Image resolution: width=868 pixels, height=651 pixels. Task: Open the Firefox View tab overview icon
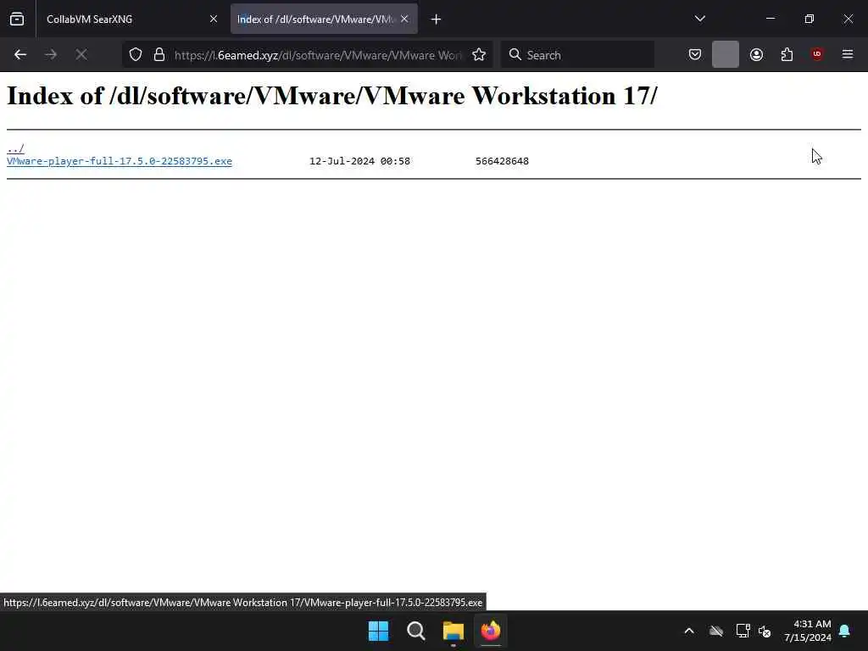point(17,19)
